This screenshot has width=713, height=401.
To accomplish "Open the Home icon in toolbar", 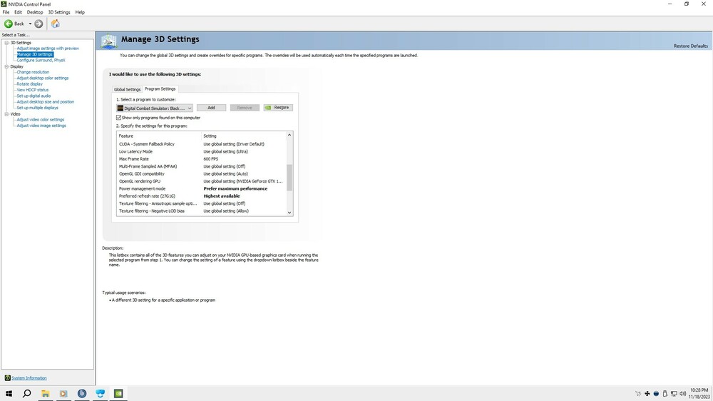I will [55, 24].
